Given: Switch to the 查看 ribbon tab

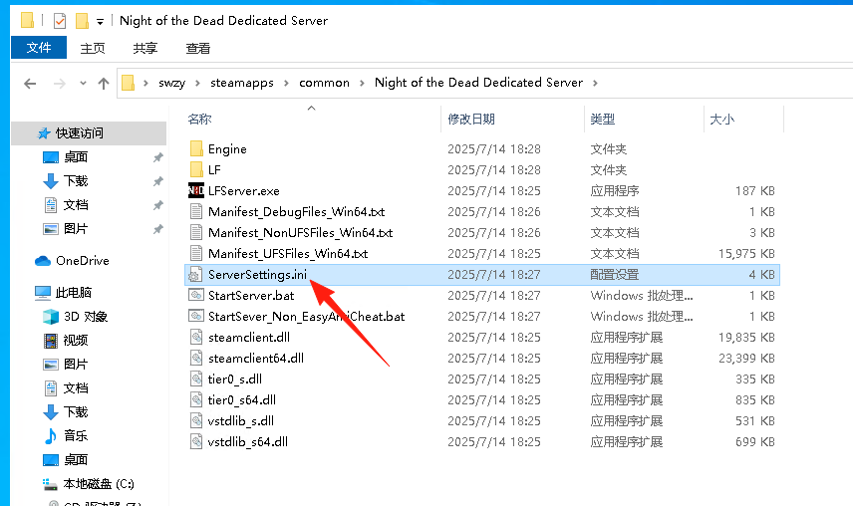Looking at the screenshot, I should point(197,49).
